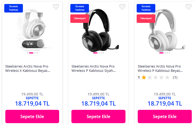
Task: Open Steelseries Arctis Nova Pro Wireless X Beyaz title
Action: (x=28, y=68)
